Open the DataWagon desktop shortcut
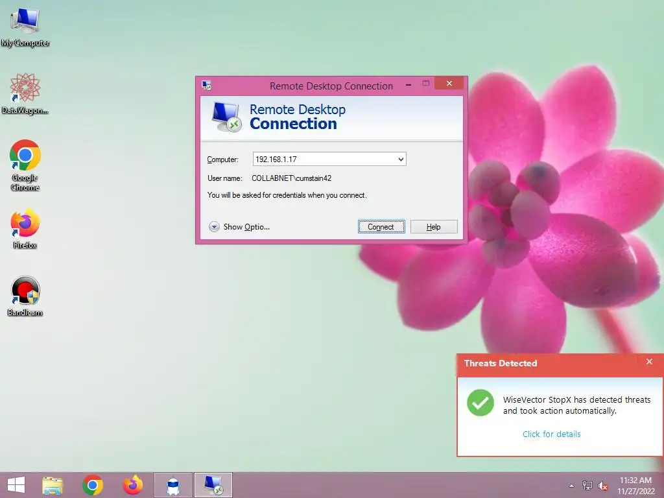The image size is (664, 498). [x=25, y=93]
